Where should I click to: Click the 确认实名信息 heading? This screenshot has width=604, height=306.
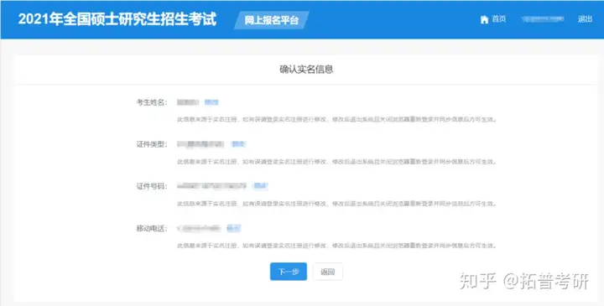click(306, 70)
